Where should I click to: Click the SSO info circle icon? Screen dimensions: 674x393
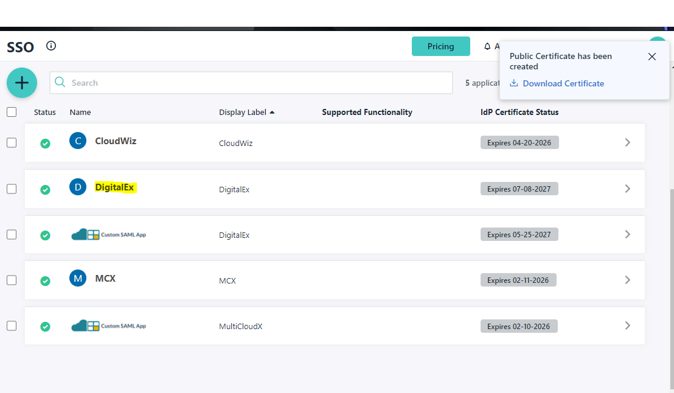pyautogui.click(x=51, y=46)
